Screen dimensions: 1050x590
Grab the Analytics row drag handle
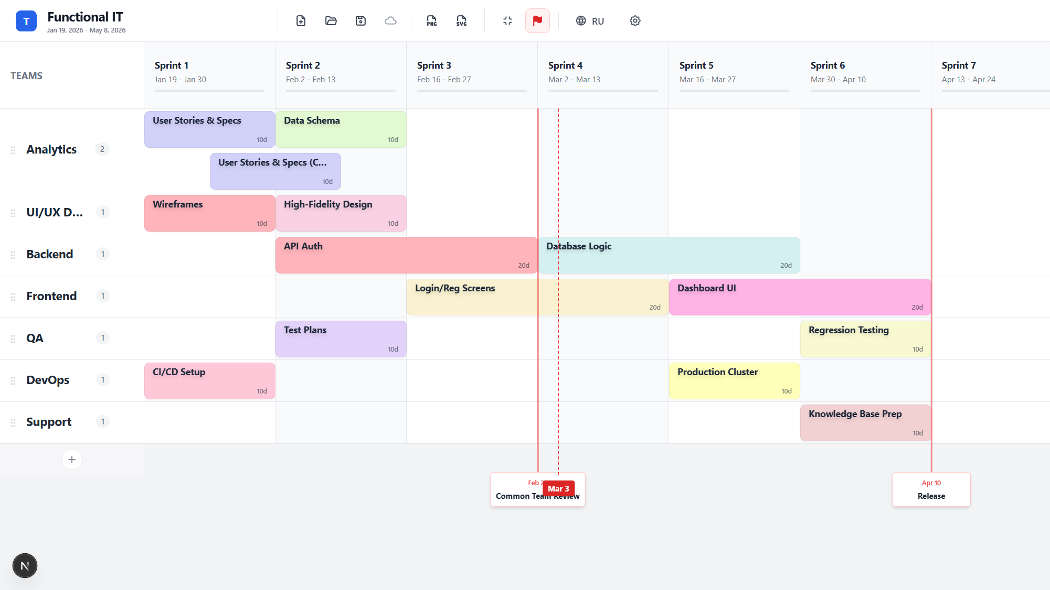13,150
